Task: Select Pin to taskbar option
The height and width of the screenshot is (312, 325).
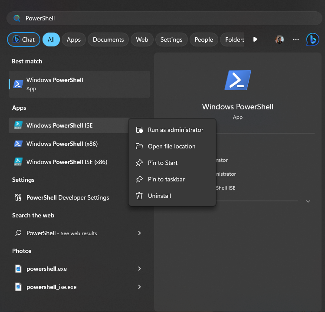Action: click(x=166, y=179)
